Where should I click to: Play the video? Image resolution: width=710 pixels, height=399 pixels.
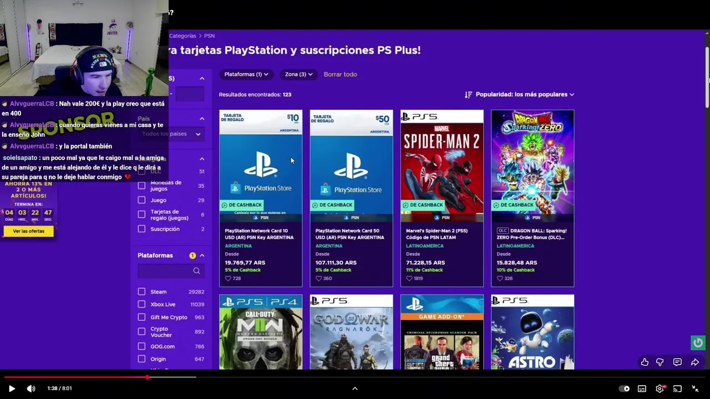[12, 388]
